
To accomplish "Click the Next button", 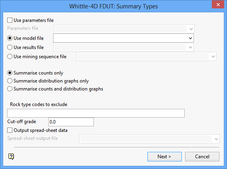I will pyautogui.click(x=165, y=157).
